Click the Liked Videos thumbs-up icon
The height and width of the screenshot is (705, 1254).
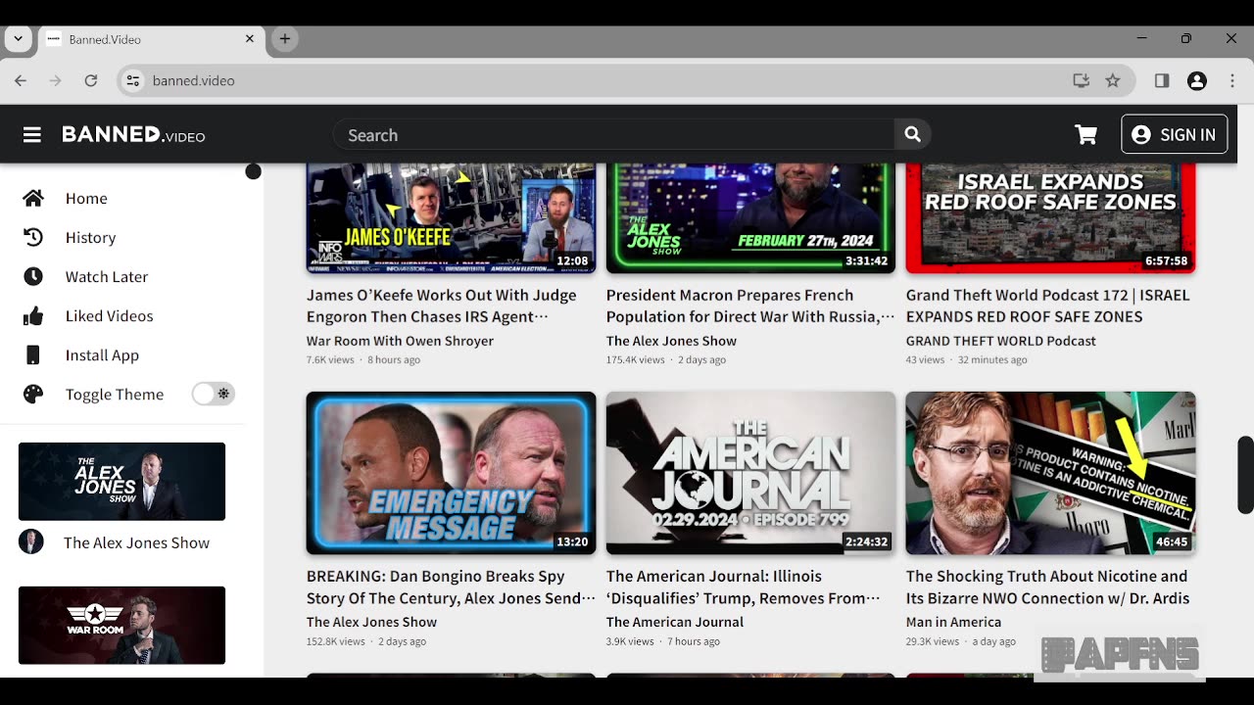tap(33, 315)
